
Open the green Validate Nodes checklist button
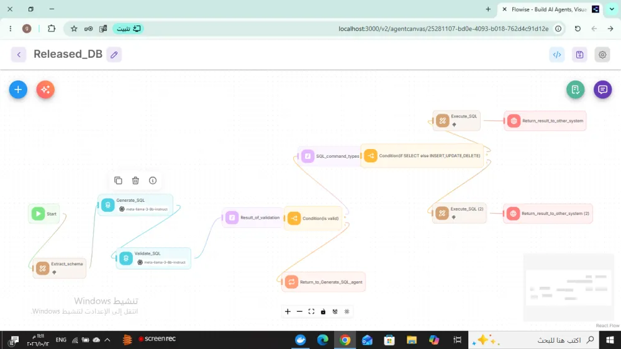pos(576,89)
